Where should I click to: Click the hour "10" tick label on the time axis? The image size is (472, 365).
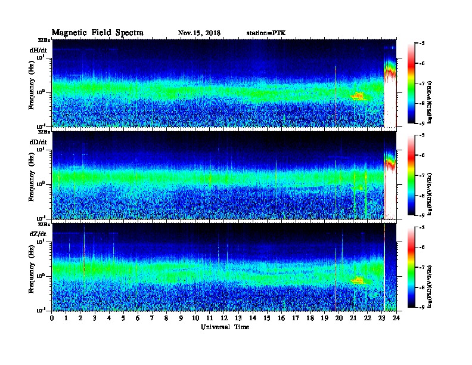click(195, 318)
